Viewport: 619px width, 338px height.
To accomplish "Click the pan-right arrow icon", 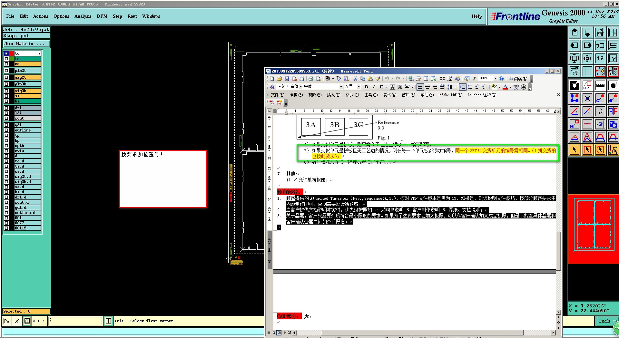I will [587, 45].
